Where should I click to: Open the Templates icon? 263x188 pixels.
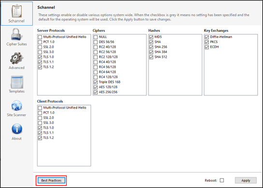(17, 82)
